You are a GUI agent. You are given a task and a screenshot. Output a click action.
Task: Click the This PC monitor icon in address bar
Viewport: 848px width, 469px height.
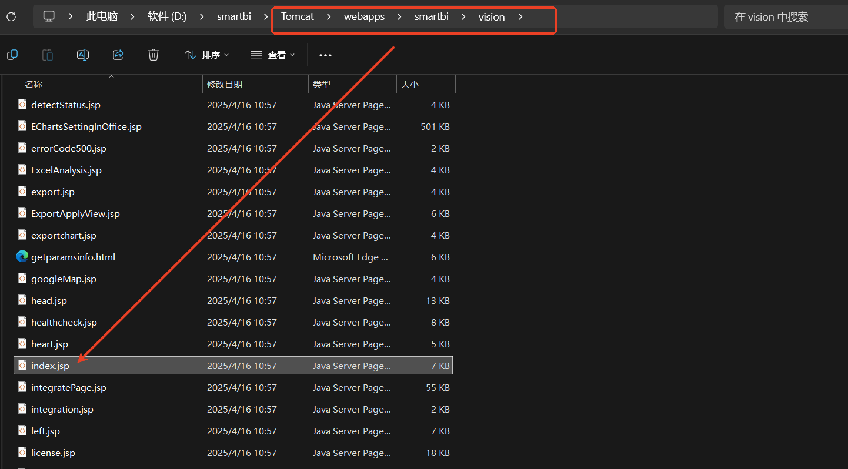tap(49, 16)
